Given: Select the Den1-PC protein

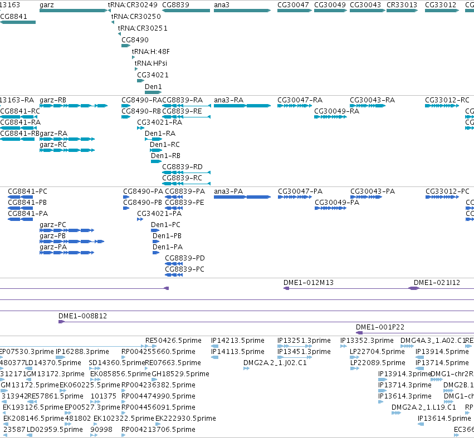Looking at the screenshot, I should (155, 230).
